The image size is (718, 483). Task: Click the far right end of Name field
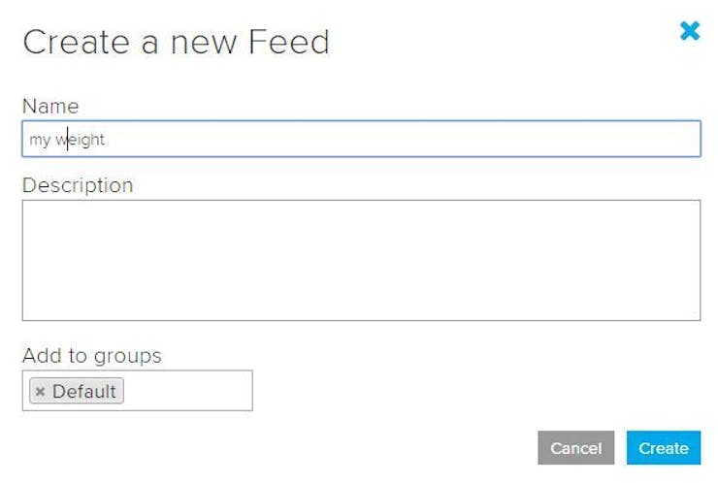pos(689,139)
